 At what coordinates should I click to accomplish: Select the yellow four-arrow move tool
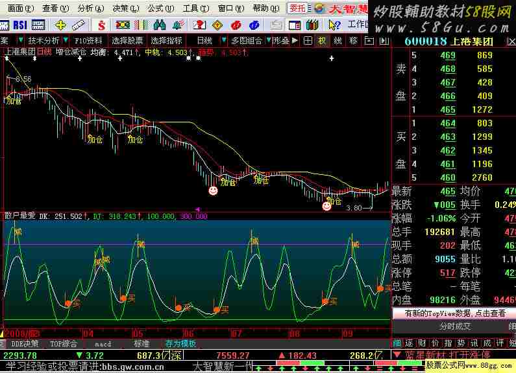[60, 25]
